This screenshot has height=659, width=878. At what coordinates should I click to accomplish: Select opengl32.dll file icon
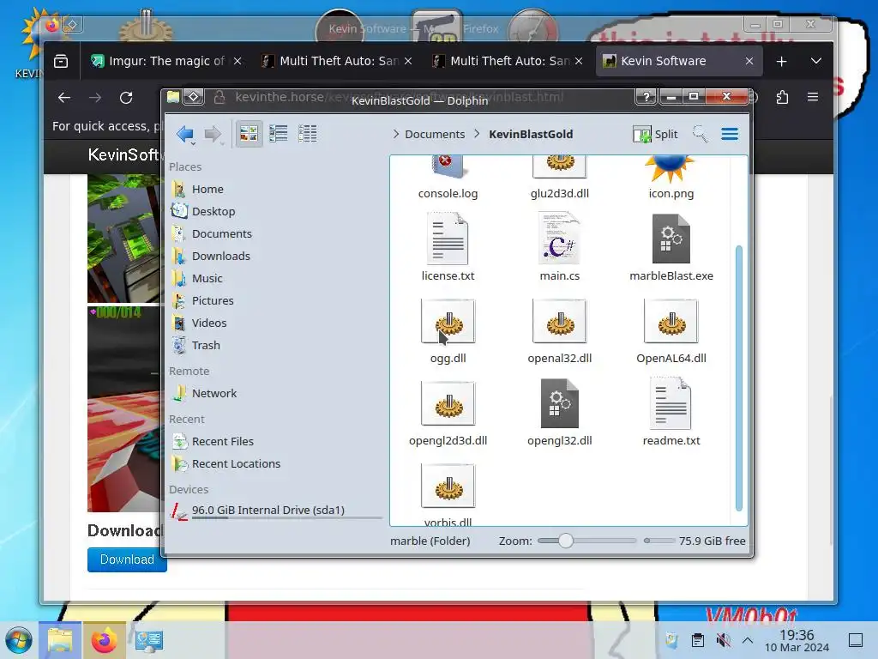click(559, 403)
